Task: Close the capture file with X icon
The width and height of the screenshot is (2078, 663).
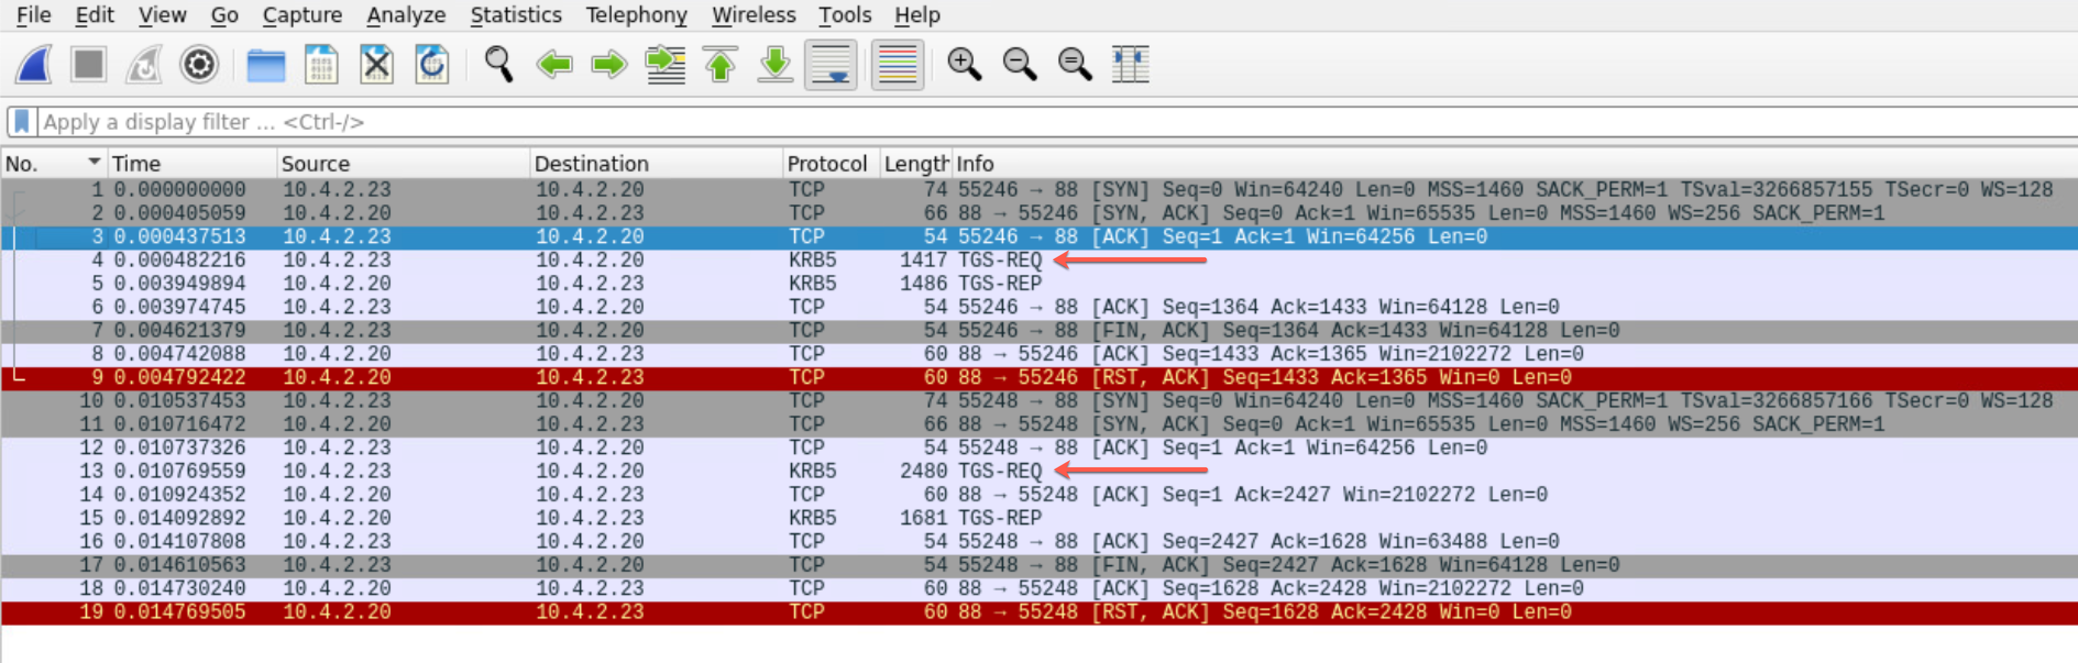Action: click(377, 64)
